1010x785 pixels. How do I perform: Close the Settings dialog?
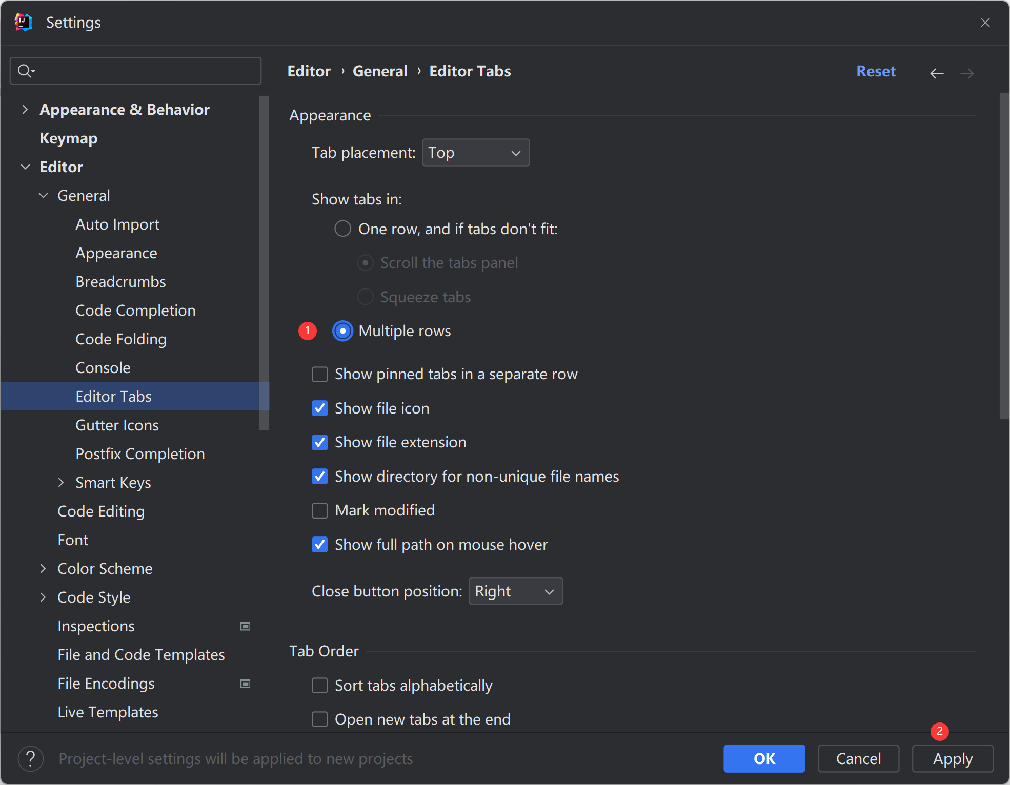click(x=985, y=23)
